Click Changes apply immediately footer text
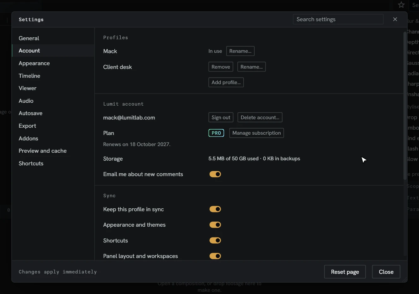Screen dimensions: 419x294 (x=58, y=272)
